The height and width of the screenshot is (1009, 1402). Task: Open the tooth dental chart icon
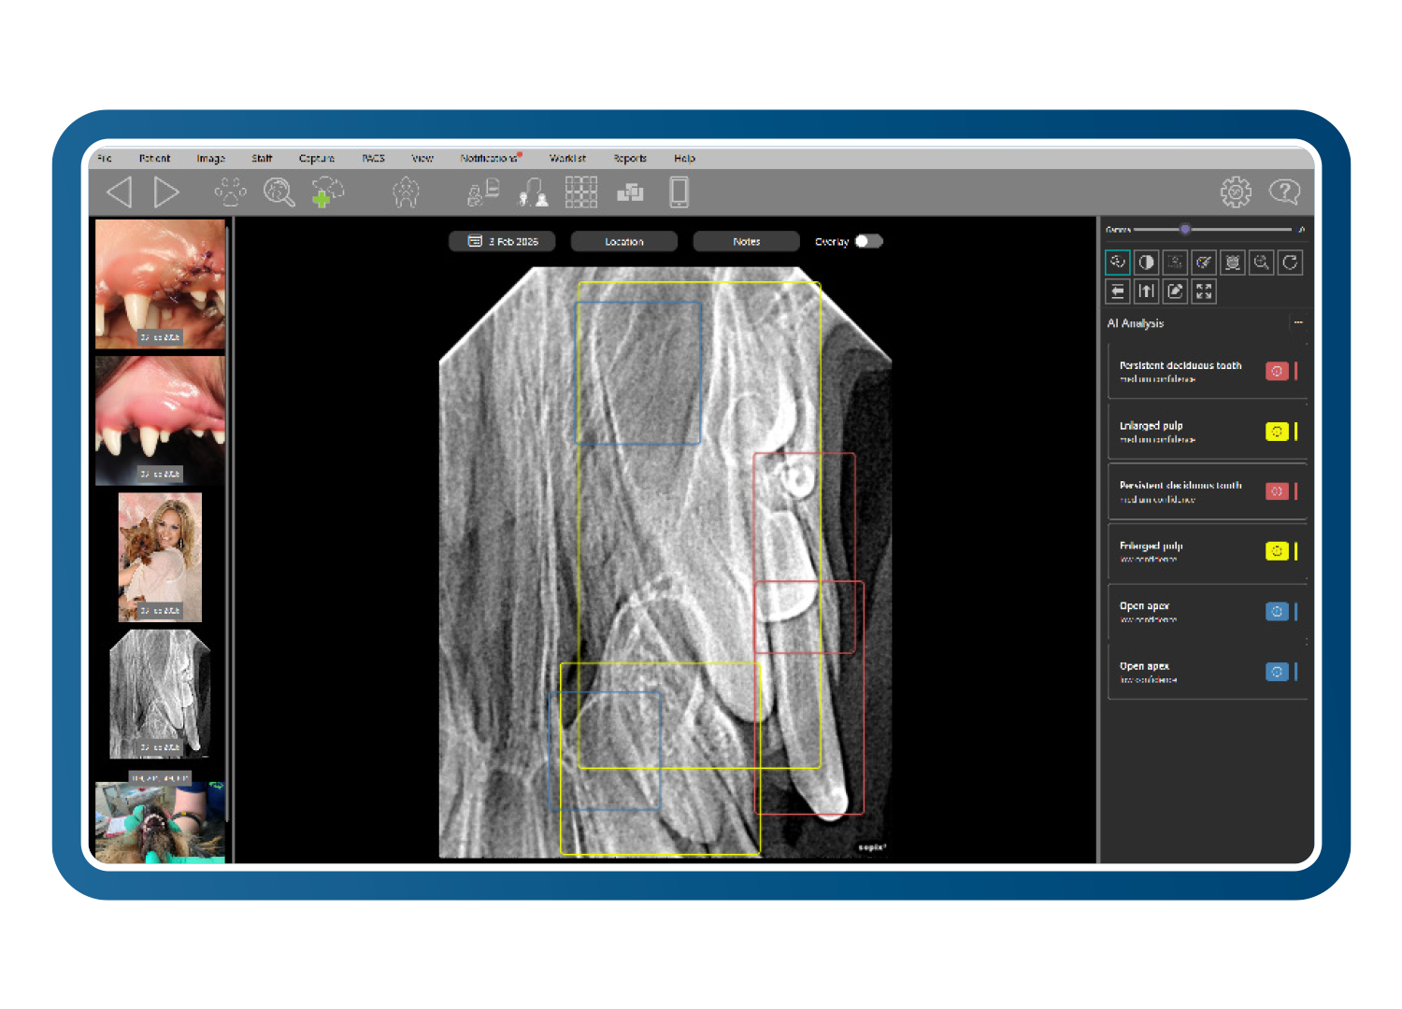(x=406, y=192)
